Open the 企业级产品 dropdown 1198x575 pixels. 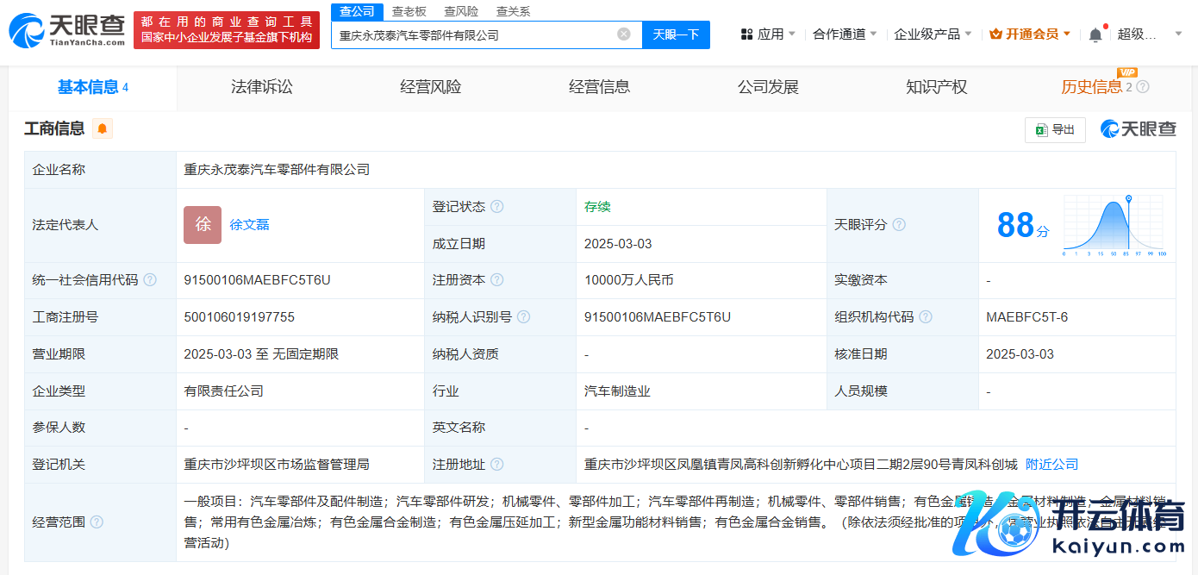tap(933, 34)
